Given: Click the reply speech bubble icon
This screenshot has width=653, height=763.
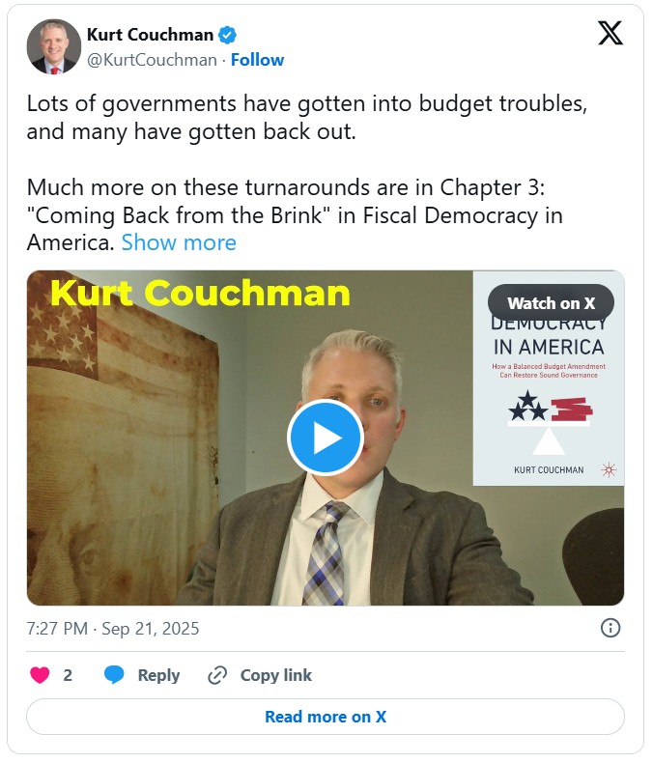Looking at the screenshot, I should click(114, 675).
